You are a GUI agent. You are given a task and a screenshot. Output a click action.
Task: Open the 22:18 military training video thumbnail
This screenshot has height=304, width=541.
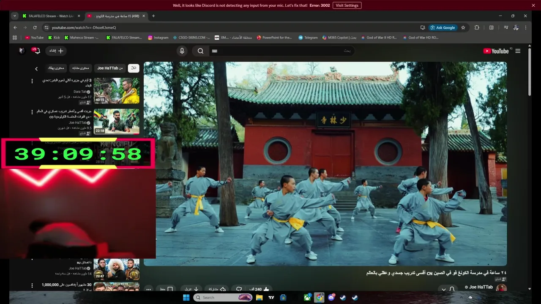pyautogui.click(x=116, y=121)
